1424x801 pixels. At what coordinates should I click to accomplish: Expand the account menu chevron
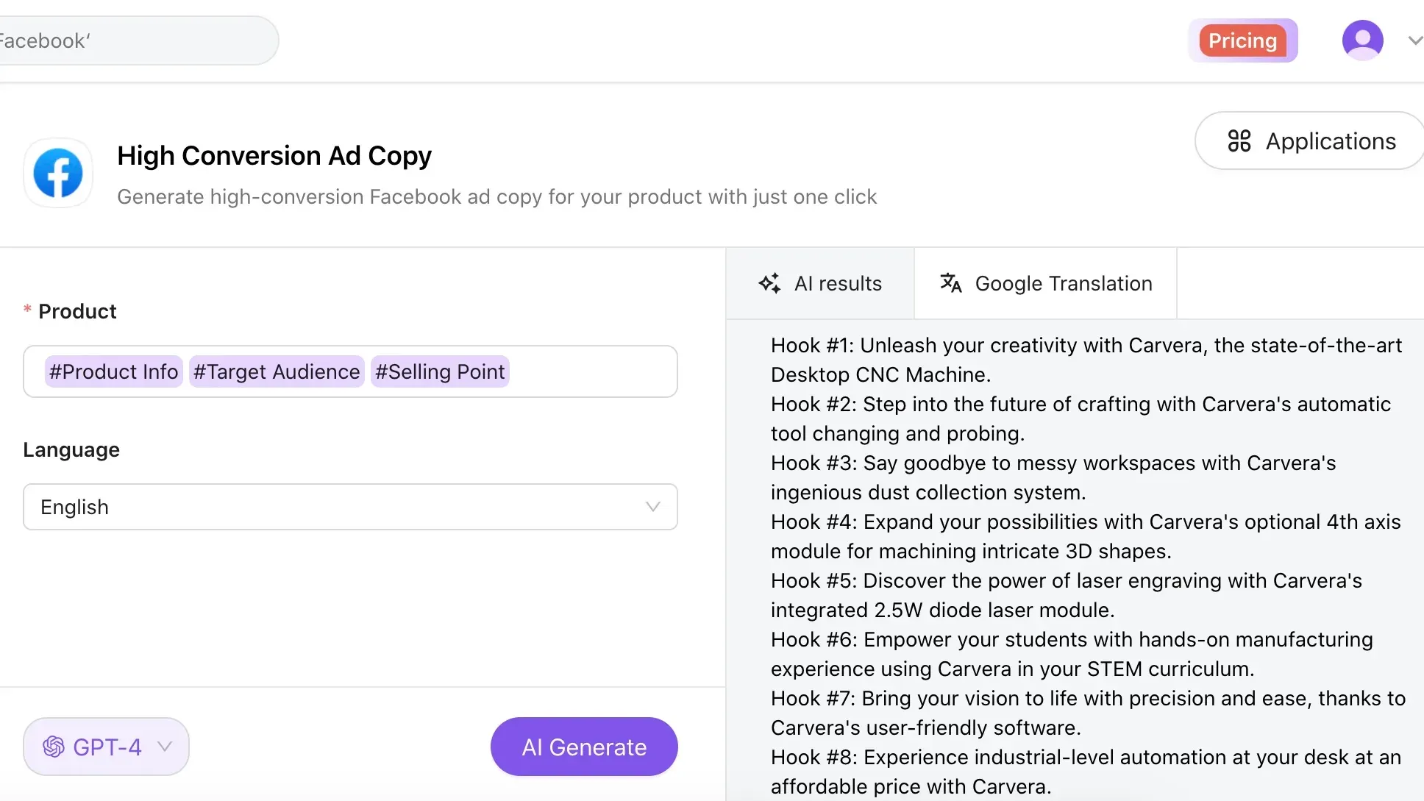(x=1414, y=40)
